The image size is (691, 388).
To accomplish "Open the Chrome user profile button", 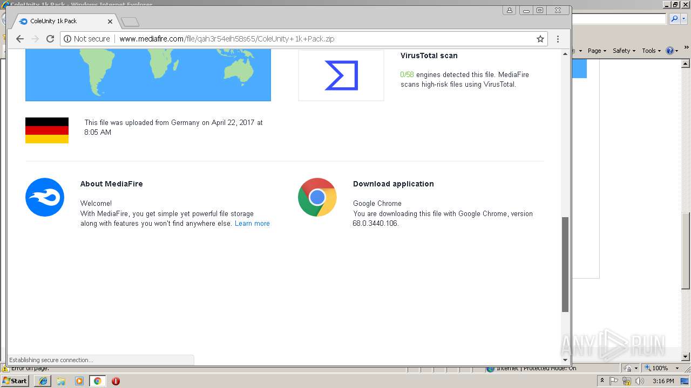I will (510, 10).
